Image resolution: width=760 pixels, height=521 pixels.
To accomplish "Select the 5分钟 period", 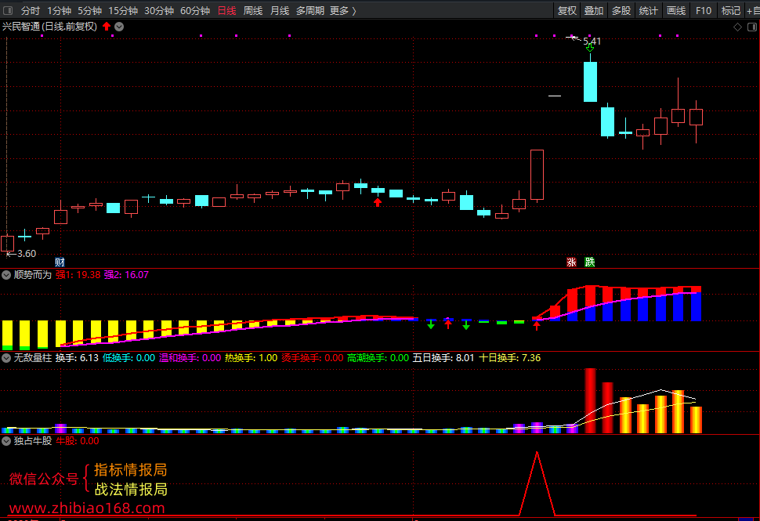I will 89,11.
